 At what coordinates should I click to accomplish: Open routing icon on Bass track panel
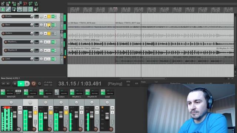36,25
